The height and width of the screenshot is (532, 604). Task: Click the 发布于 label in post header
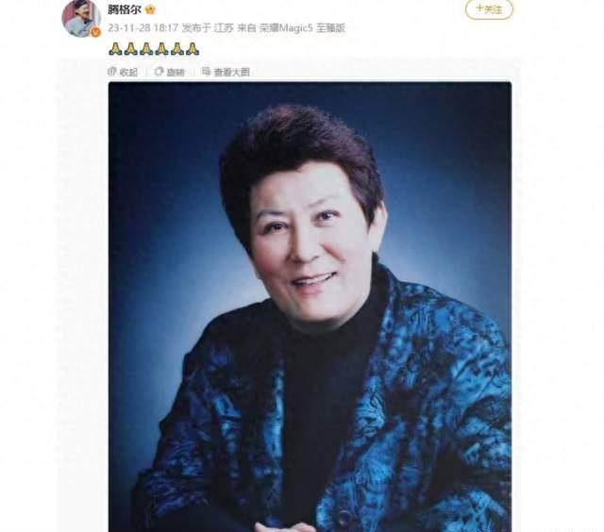point(196,28)
